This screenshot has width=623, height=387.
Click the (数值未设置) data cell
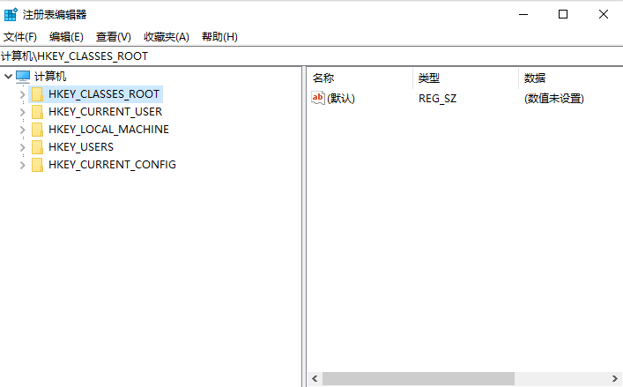(x=554, y=98)
